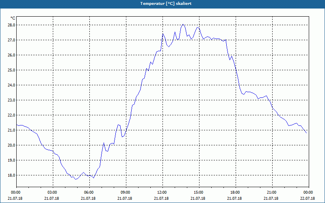Screen dimensions: 325x203
Task: Click the "23,0" y-axis value
Action: 11,100
